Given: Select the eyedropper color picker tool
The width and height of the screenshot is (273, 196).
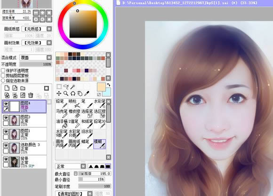Looking at the screenshot, I should 87,94.
